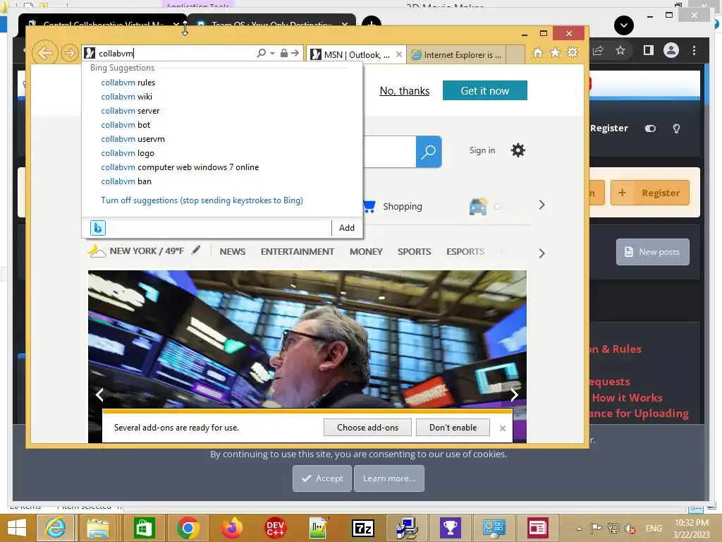This screenshot has height=542, width=722.
Task: Open Internet Explorer Home icon
Action: click(x=538, y=52)
